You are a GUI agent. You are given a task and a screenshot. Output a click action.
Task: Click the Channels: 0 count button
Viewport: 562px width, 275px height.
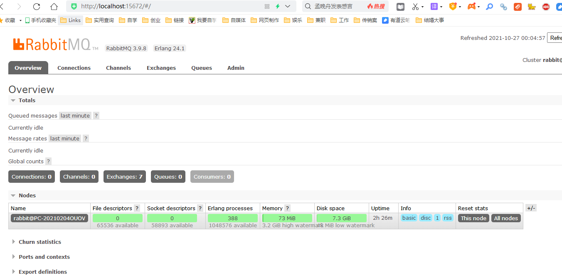79,177
